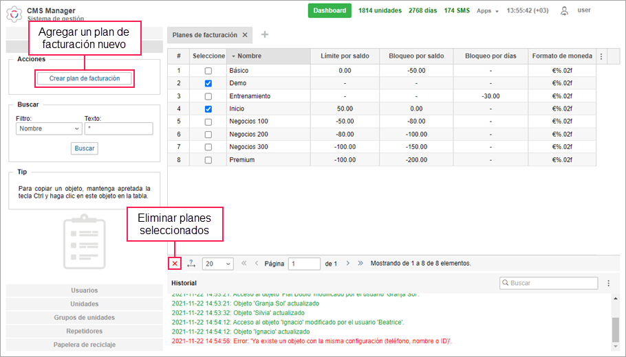Open the Premium plan name
The width and height of the screenshot is (626, 357).
(x=242, y=160)
